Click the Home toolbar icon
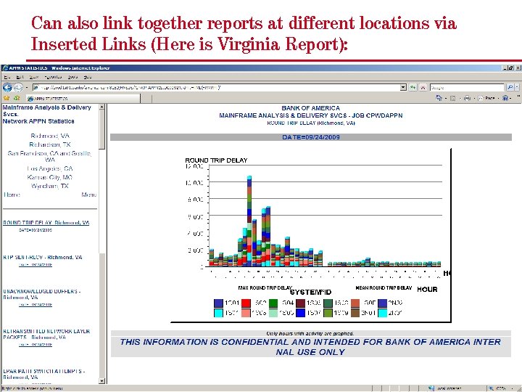Screen dimensions: 522x392 (439, 98)
